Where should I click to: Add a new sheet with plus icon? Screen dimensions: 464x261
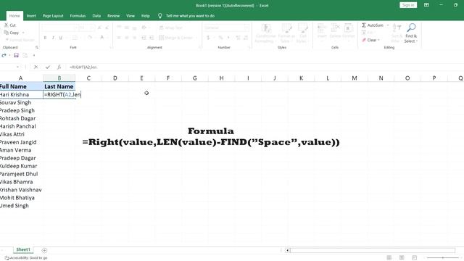point(44,250)
